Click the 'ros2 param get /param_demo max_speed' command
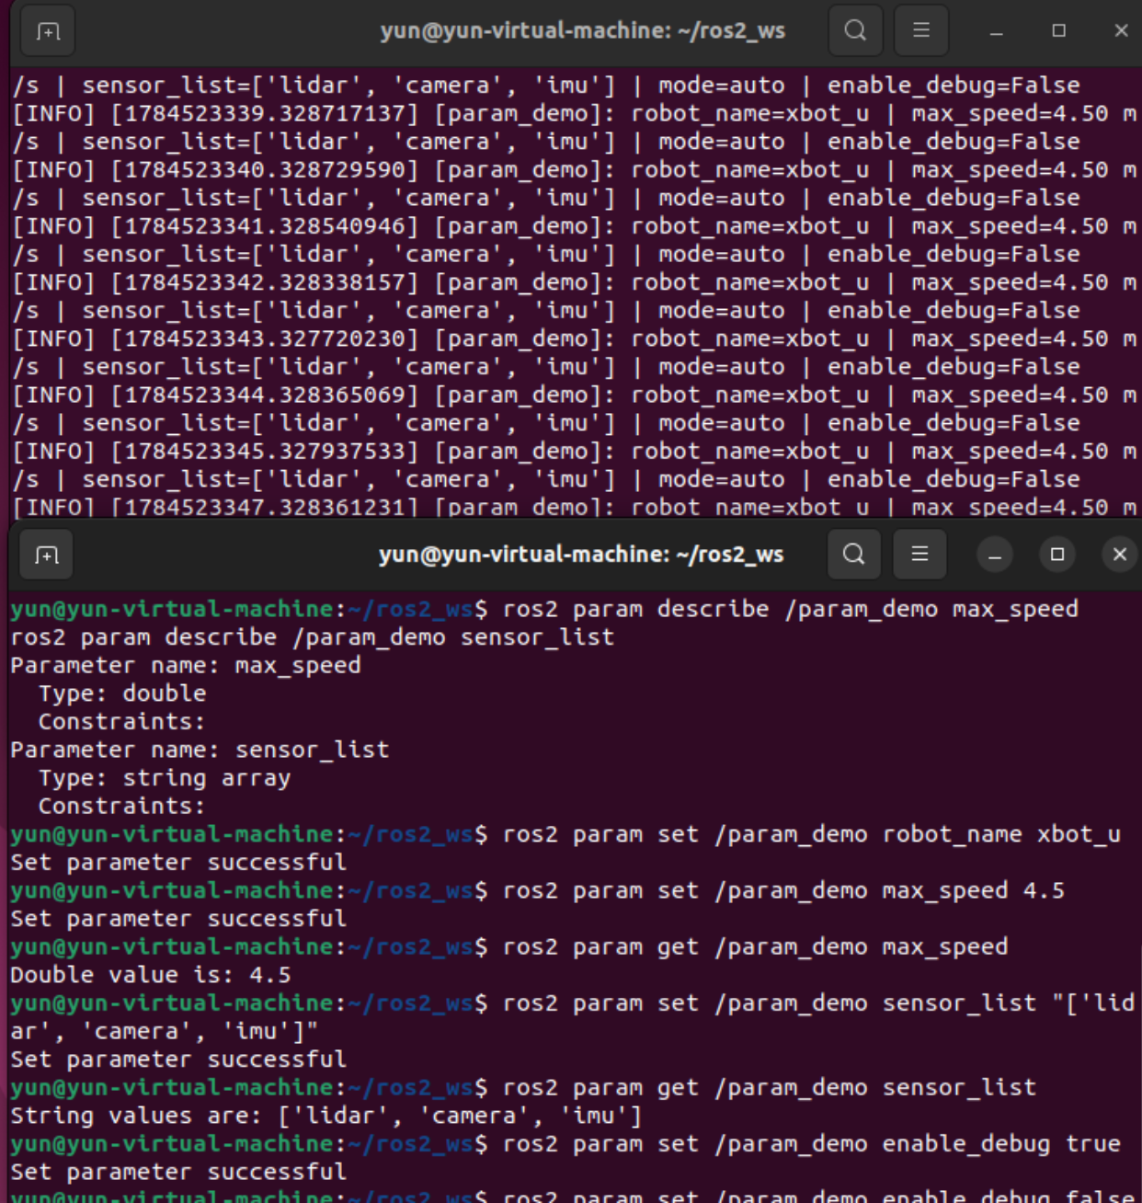1142x1203 pixels. [756, 946]
